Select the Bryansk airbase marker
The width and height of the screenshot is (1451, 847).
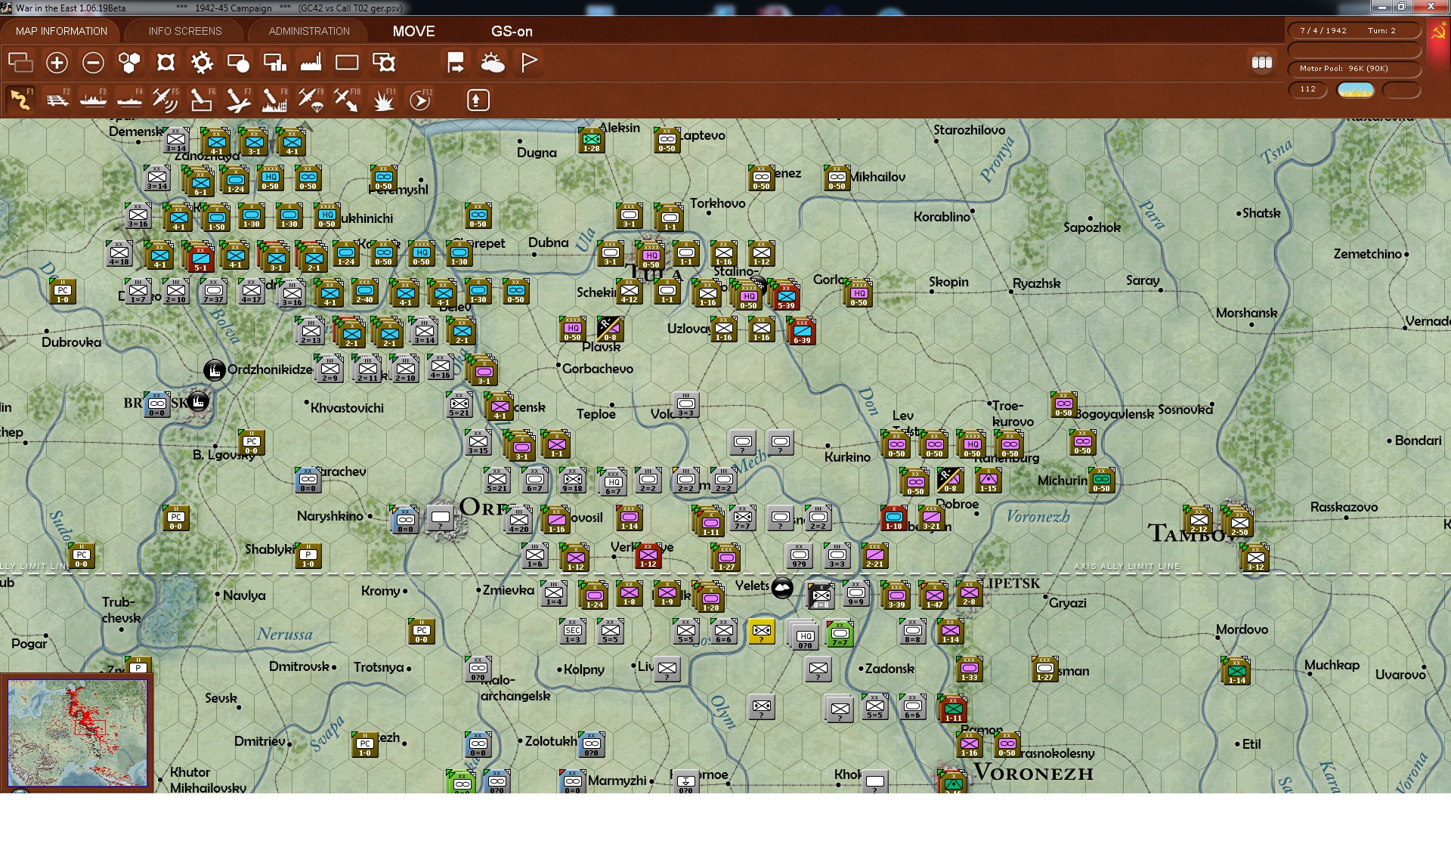[198, 402]
